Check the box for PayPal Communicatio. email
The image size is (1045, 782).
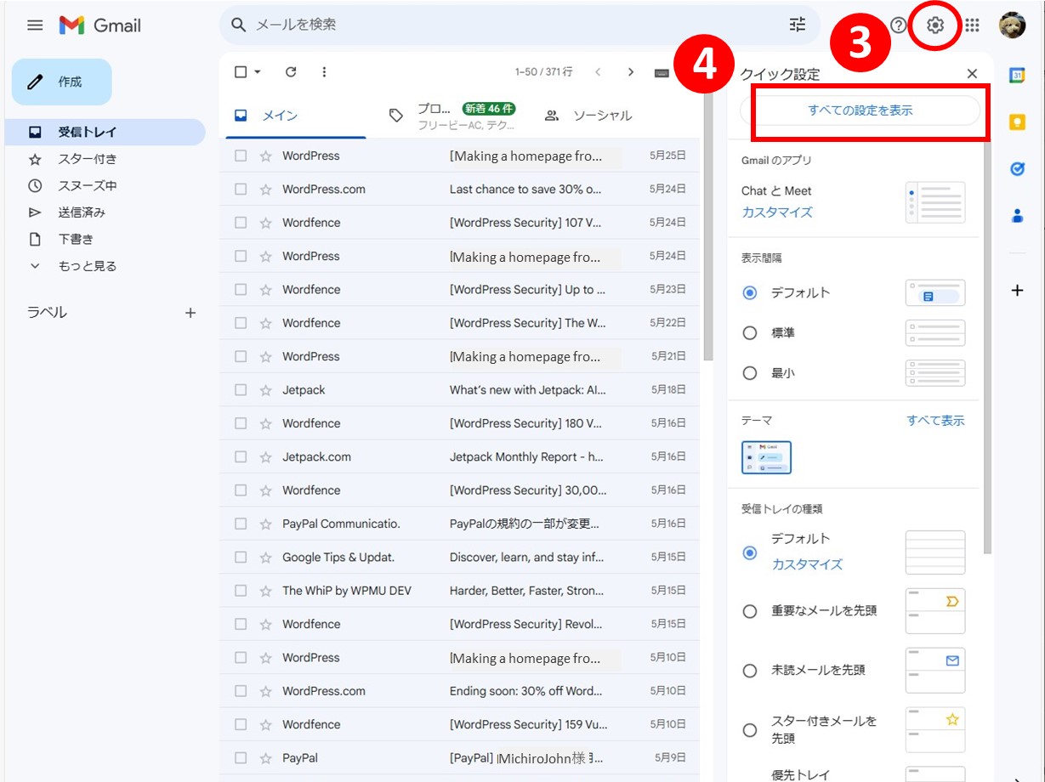coord(241,524)
